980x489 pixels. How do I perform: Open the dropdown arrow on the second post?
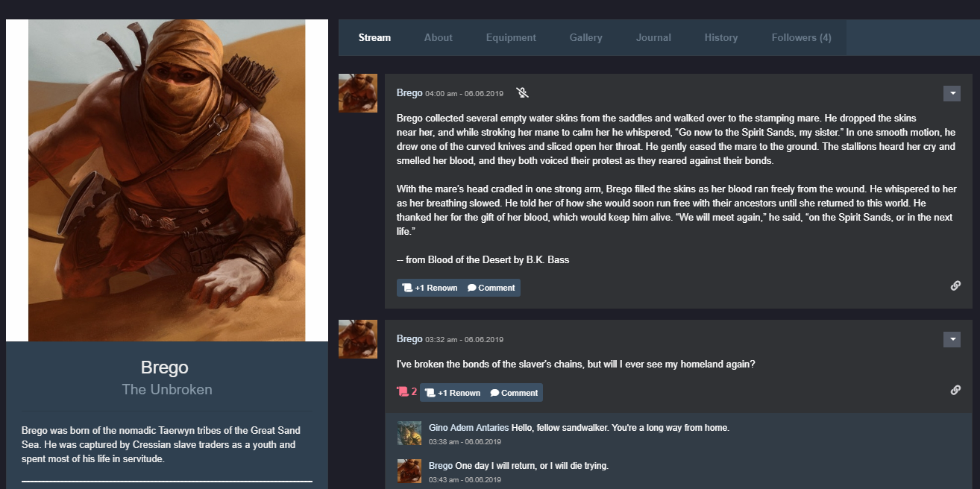coord(952,339)
